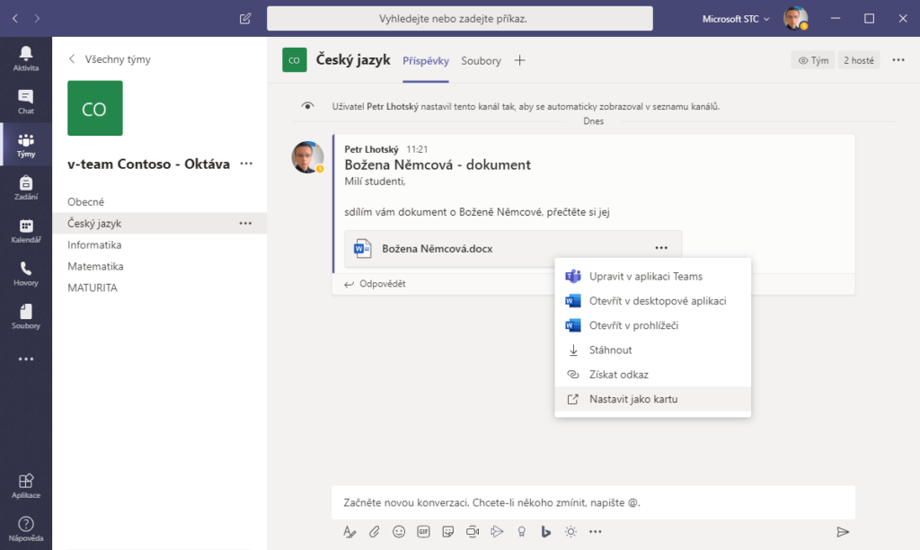Screen dimensions: 920x550
Task: Switch to the Soubory tab
Action: tap(481, 61)
